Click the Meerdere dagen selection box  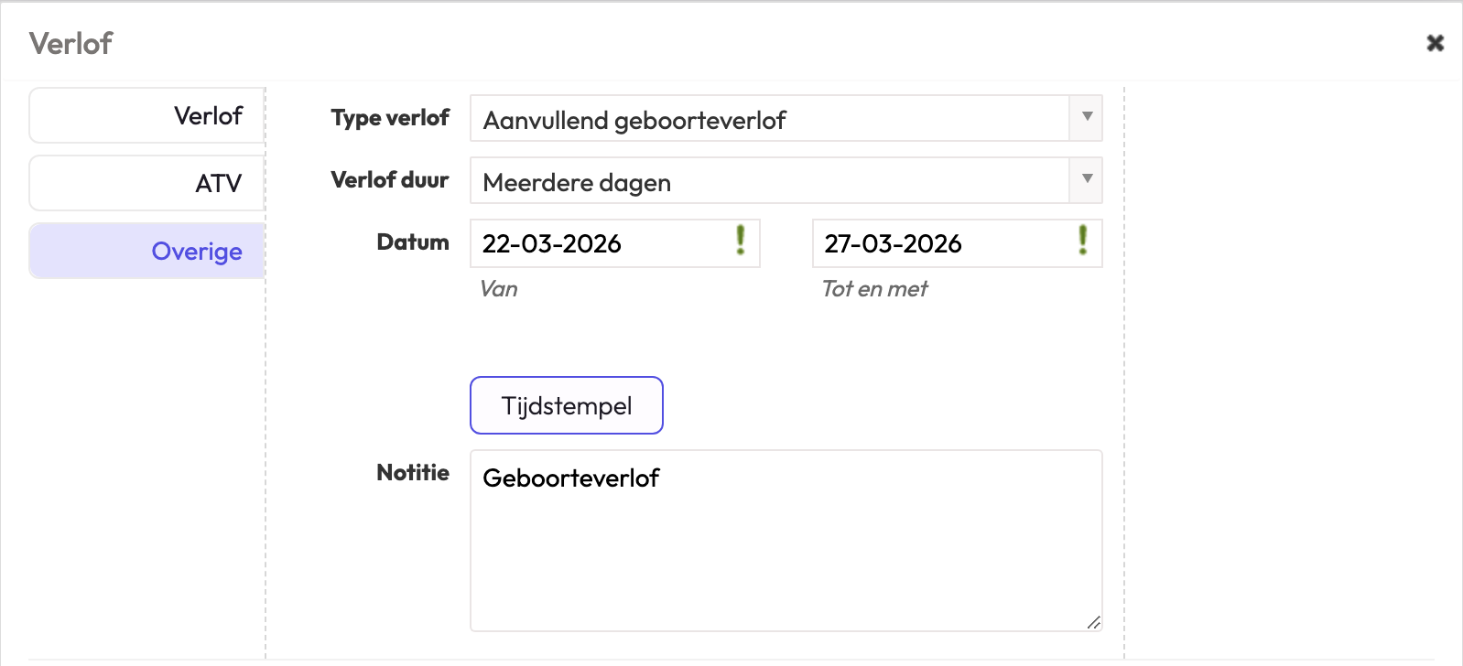tap(769, 181)
